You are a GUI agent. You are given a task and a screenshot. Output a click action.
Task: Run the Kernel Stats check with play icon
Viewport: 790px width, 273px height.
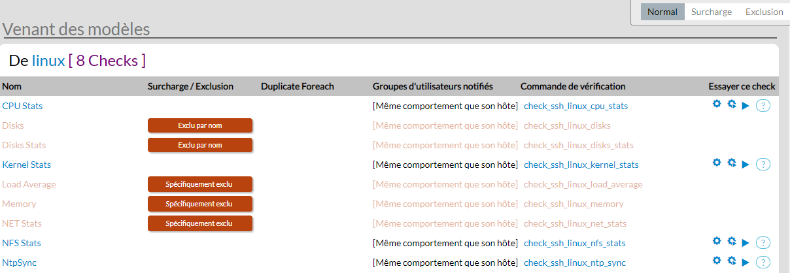point(746,165)
